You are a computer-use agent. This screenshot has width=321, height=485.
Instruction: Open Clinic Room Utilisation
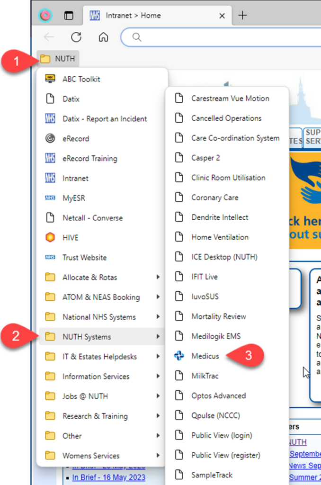pyautogui.click(x=227, y=178)
